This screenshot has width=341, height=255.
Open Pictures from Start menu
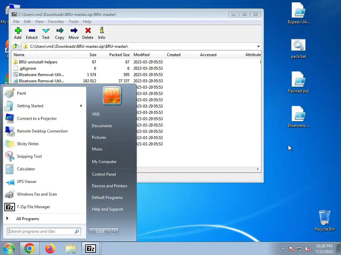coord(99,137)
